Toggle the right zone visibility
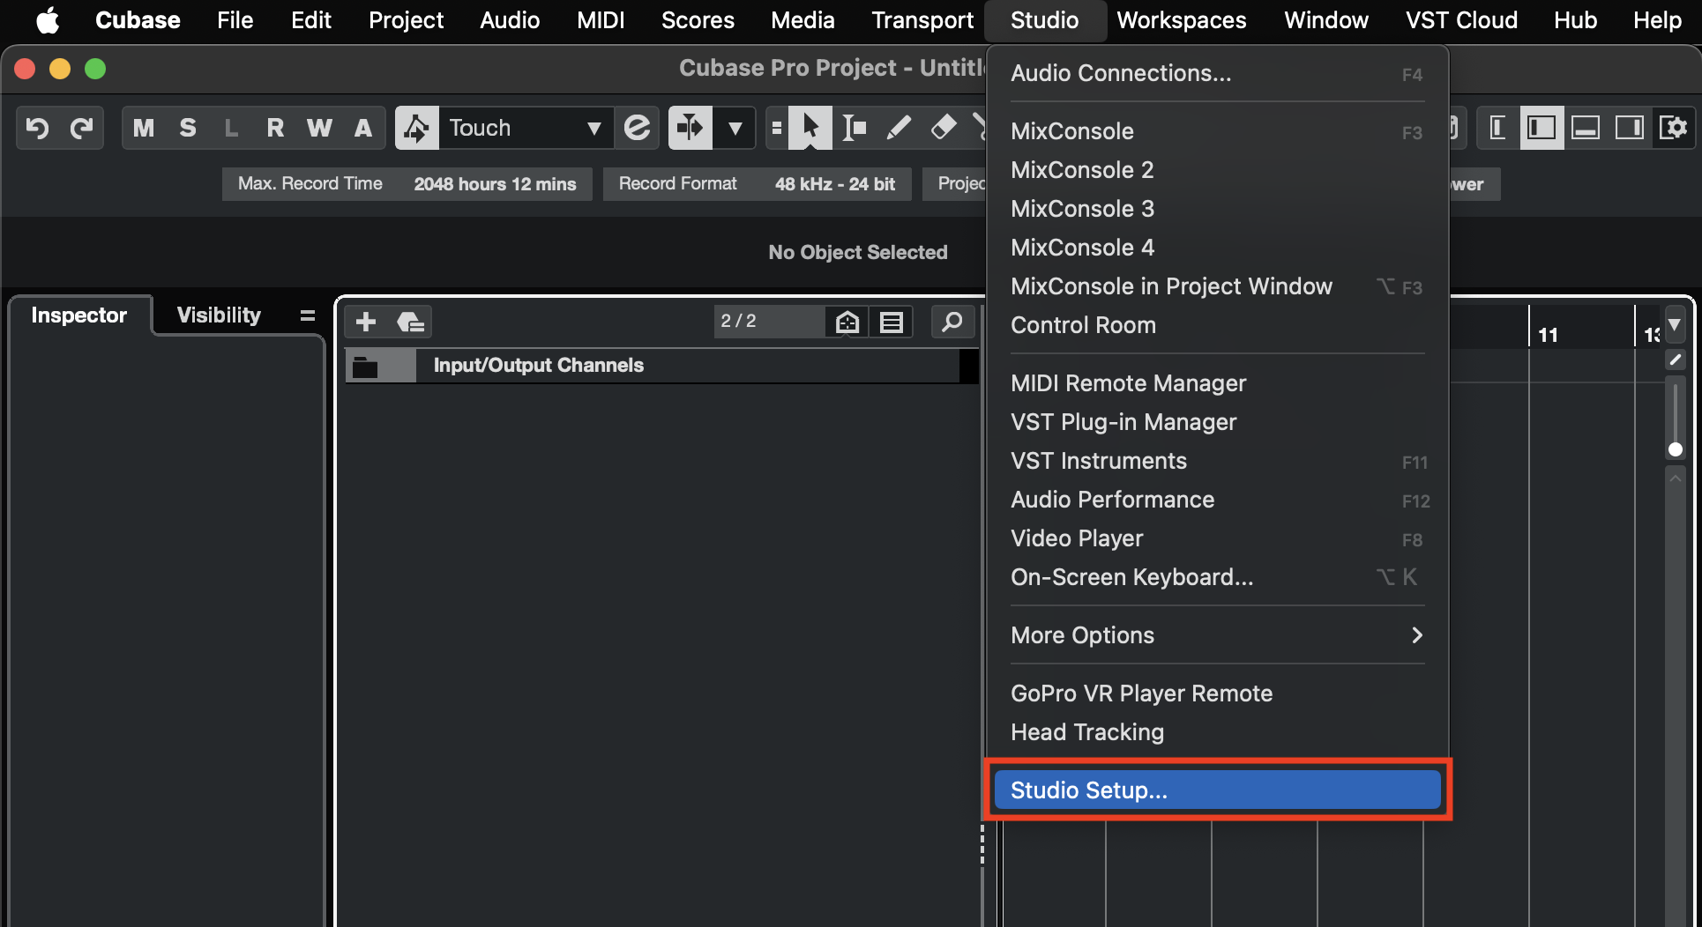This screenshot has height=927, width=1702. [1630, 129]
